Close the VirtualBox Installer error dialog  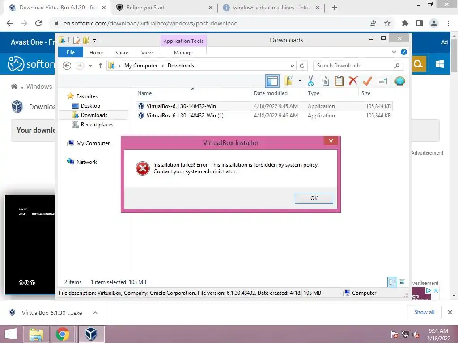click(x=331, y=141)
